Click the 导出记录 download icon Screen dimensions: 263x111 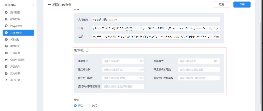(6, 80)
